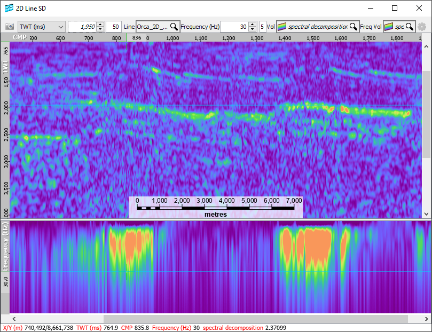Click the horizontal scrollbar thumb

pyautogui.click(x=256, y=319)
